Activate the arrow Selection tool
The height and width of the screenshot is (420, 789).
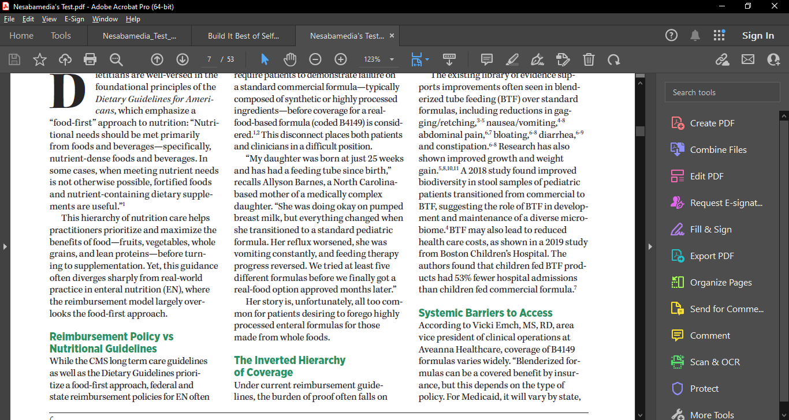coord(265,59)
